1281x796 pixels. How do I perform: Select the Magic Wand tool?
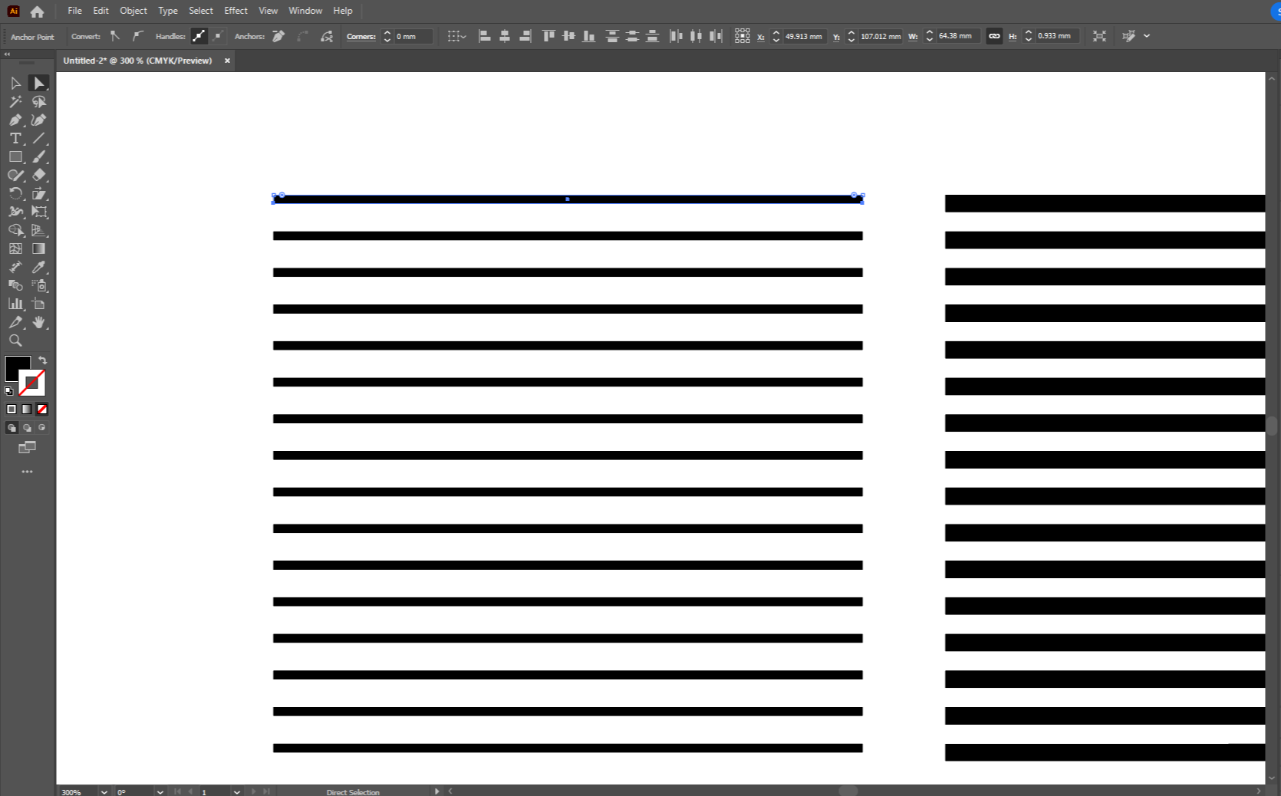[15, 101]
